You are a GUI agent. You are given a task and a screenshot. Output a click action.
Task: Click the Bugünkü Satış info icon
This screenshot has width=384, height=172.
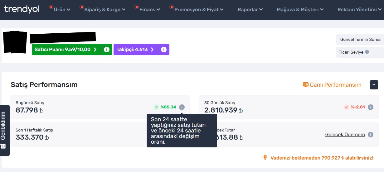pyautogui.click(x=182, y=107)
